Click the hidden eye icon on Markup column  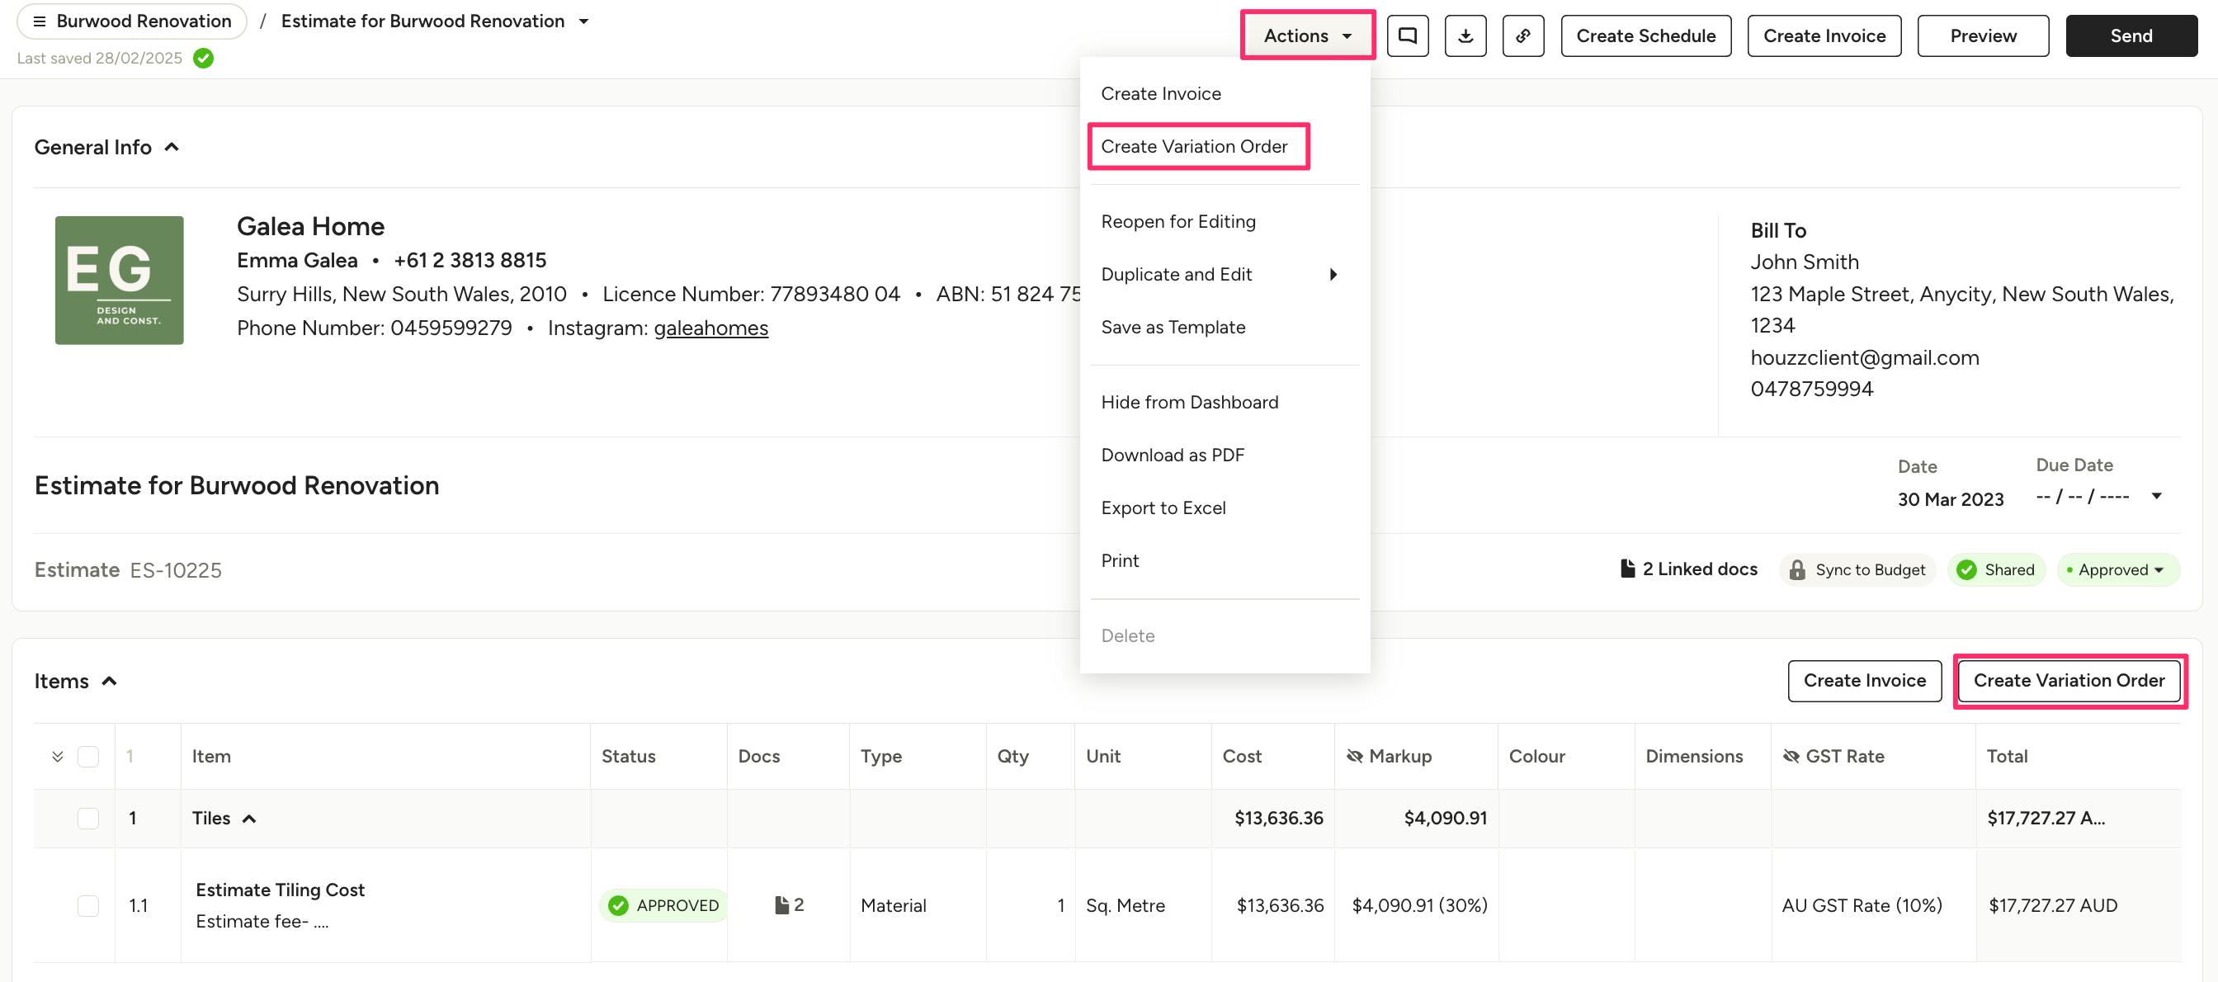(1354, 757)
